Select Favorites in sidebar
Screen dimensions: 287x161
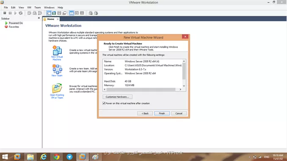[14, 27]
